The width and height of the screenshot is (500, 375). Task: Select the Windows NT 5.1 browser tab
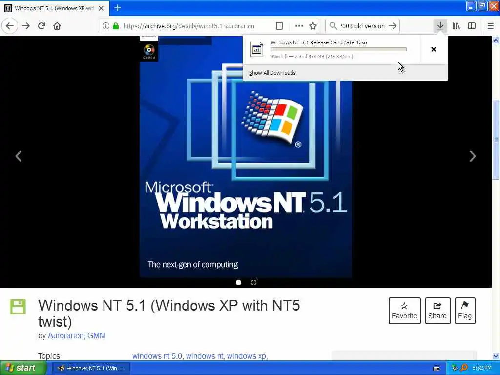click(x=55, y=8)
